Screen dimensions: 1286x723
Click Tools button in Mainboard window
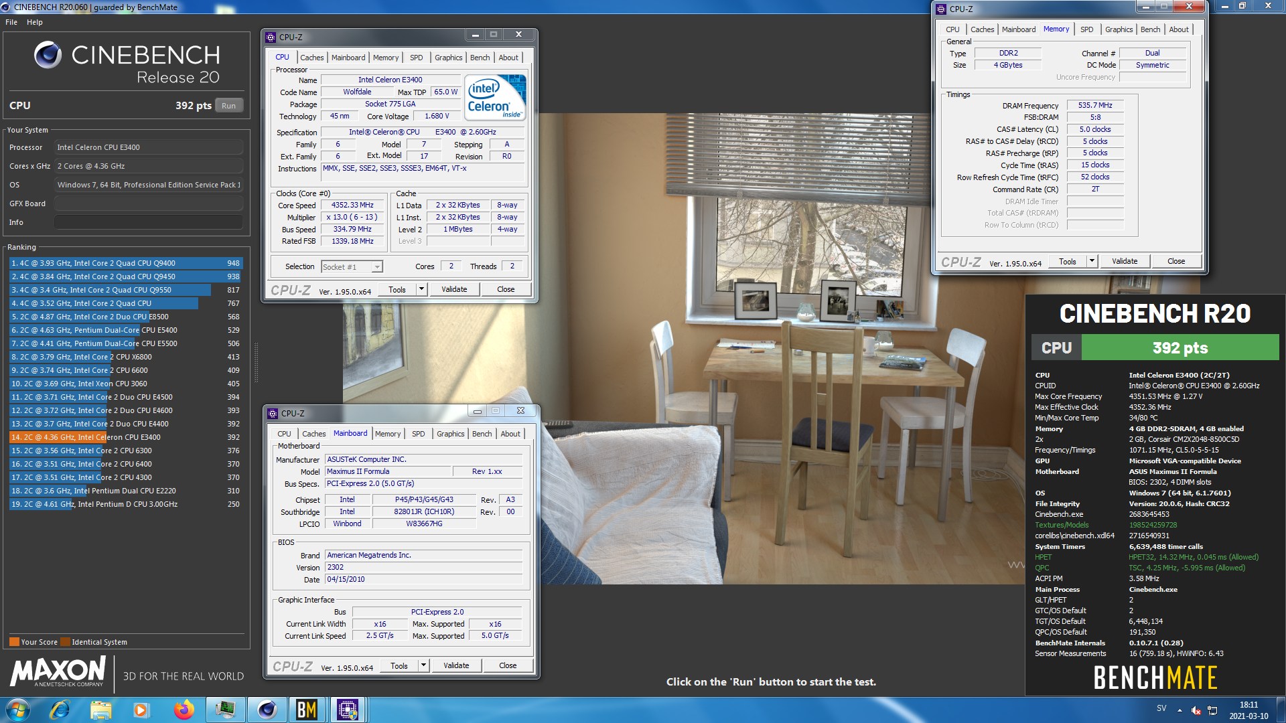399,665
